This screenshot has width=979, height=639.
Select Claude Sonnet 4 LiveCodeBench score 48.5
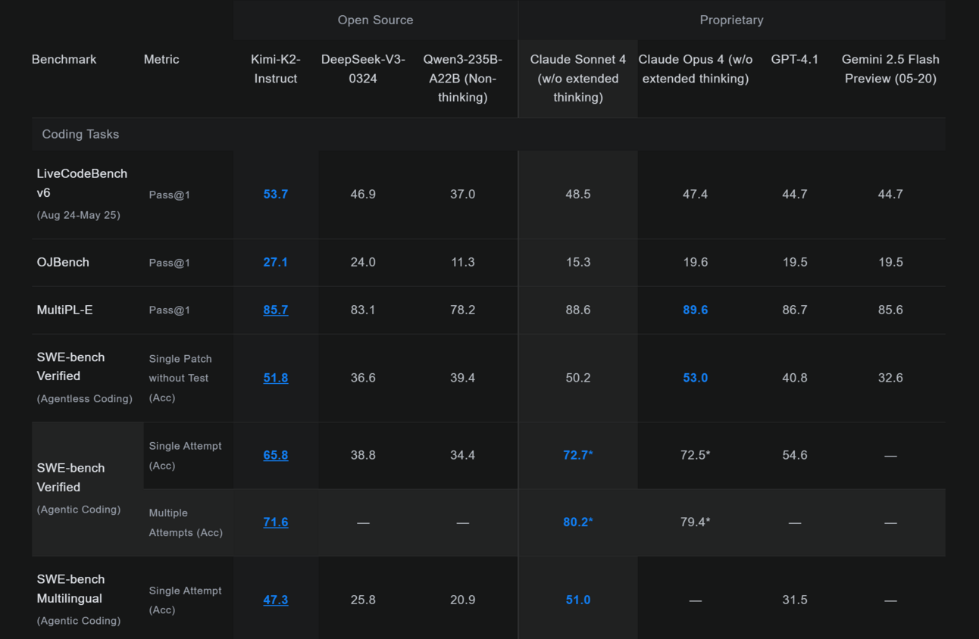tap(578, 194)
